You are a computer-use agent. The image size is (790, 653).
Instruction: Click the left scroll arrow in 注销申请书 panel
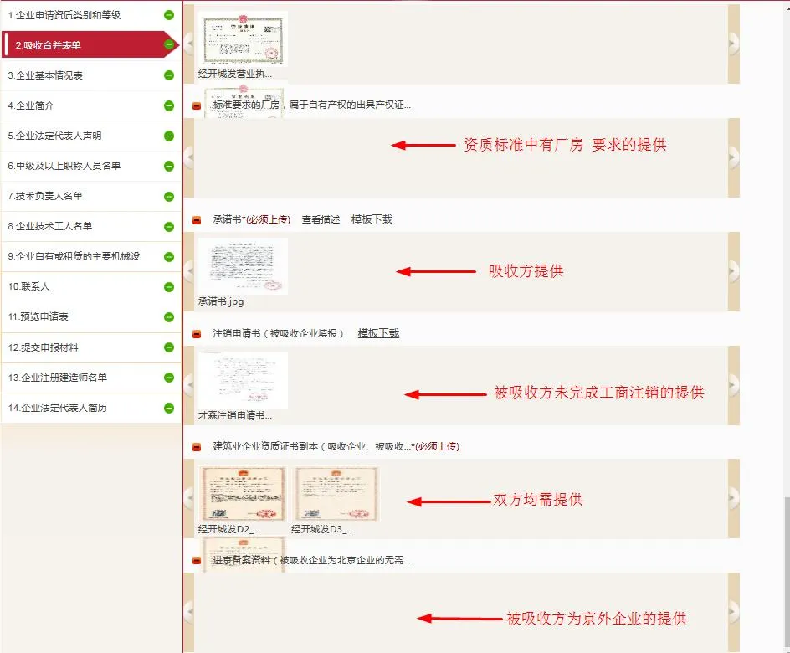[189, 385]
